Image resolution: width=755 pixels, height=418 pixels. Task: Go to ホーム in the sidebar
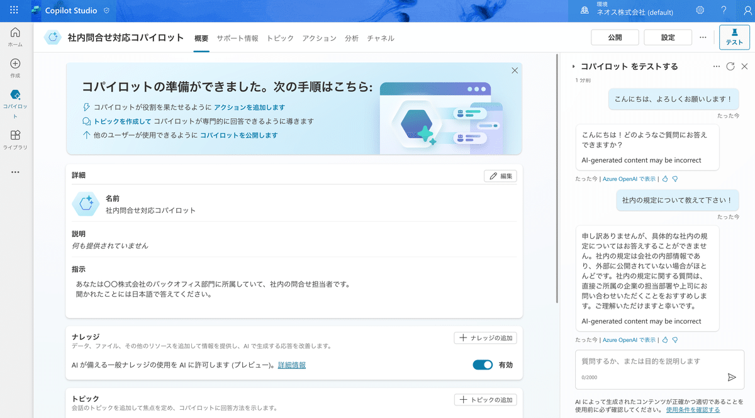(x=15, y=37)
